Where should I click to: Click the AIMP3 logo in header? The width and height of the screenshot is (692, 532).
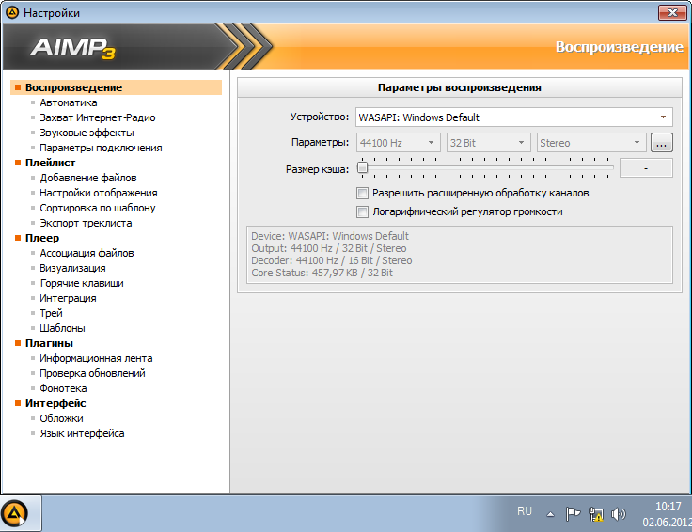tap(73, 48)
